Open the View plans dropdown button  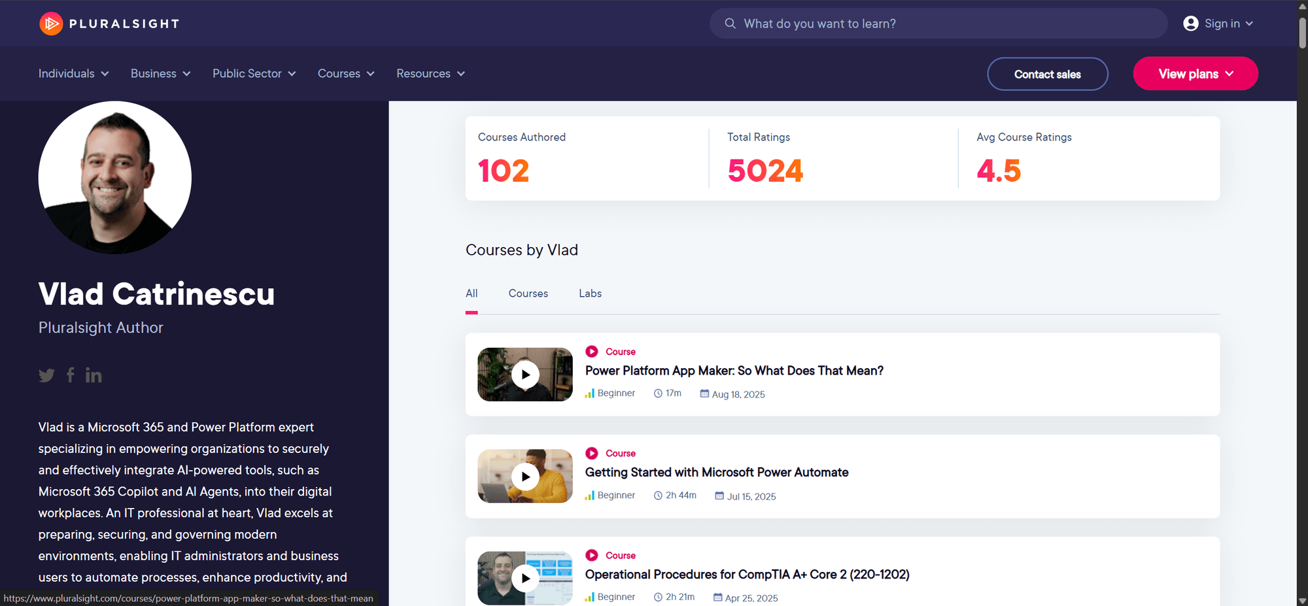[x=1196, y=74]
